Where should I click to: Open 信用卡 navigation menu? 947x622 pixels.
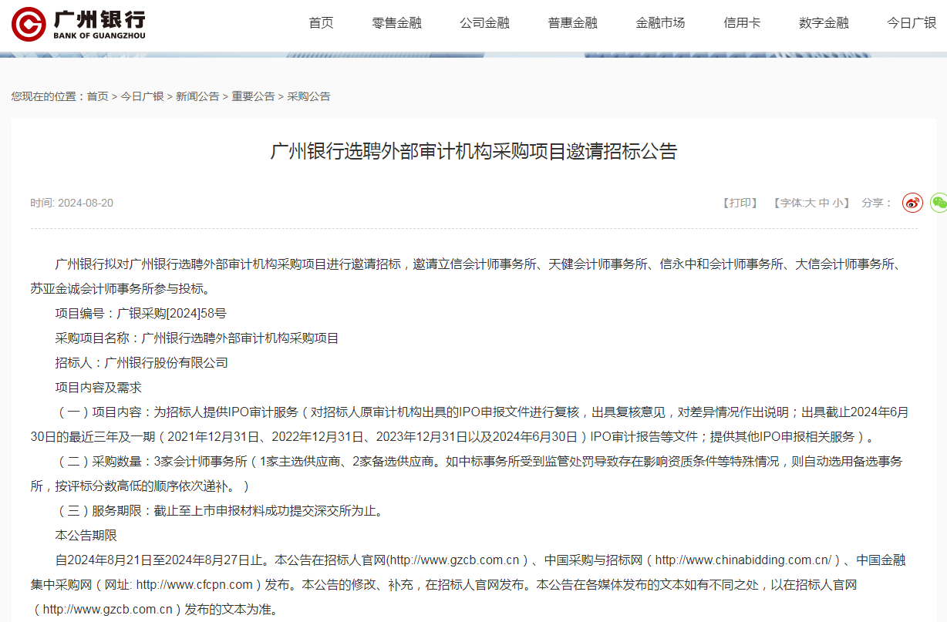[742, 23]
